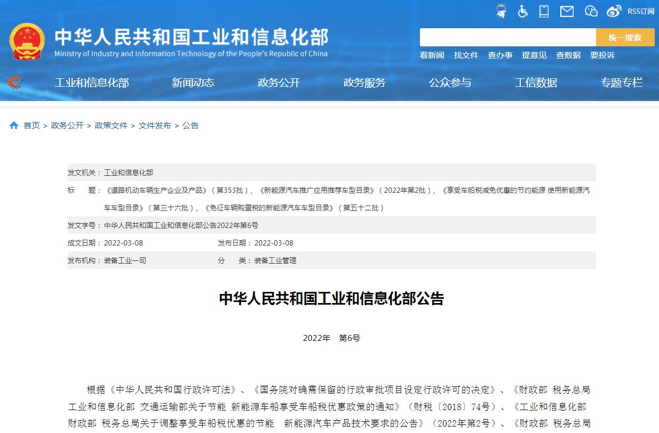Go to 首页 in breadcrumb

point(31,125)
